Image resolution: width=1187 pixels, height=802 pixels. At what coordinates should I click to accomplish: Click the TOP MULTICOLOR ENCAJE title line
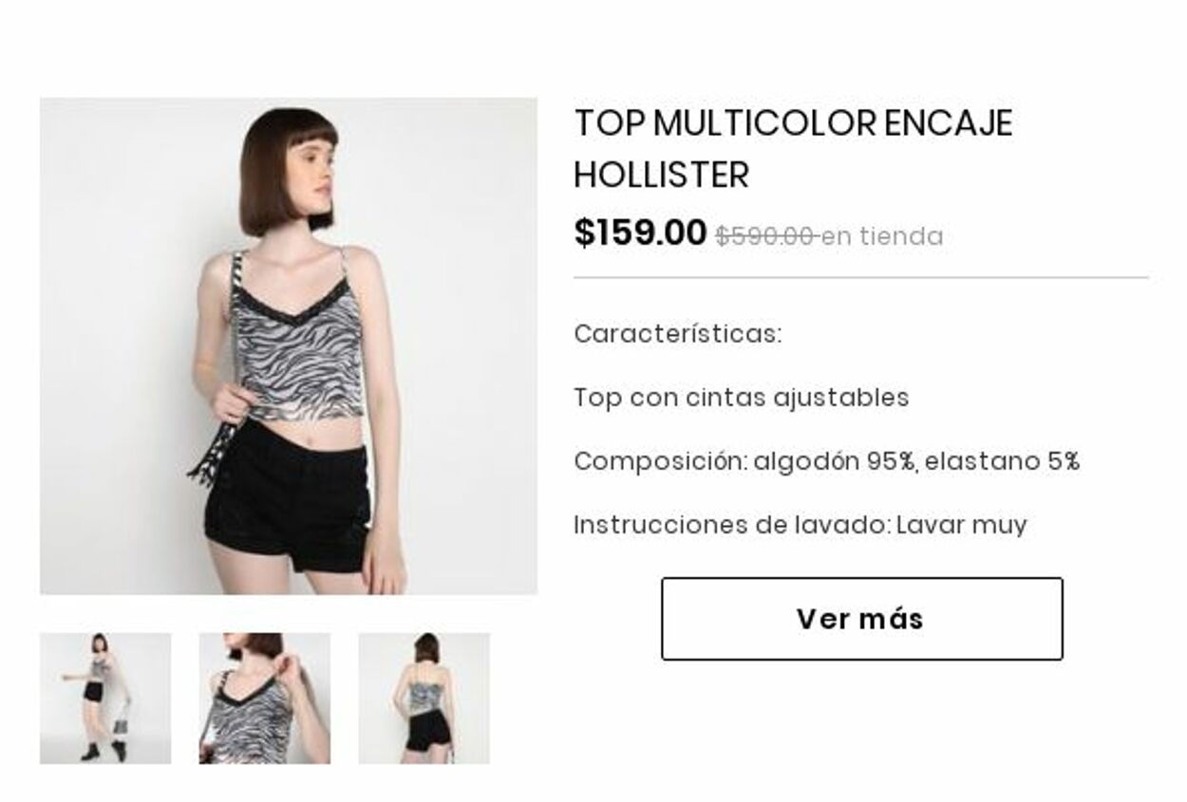(x=793, y=123)
